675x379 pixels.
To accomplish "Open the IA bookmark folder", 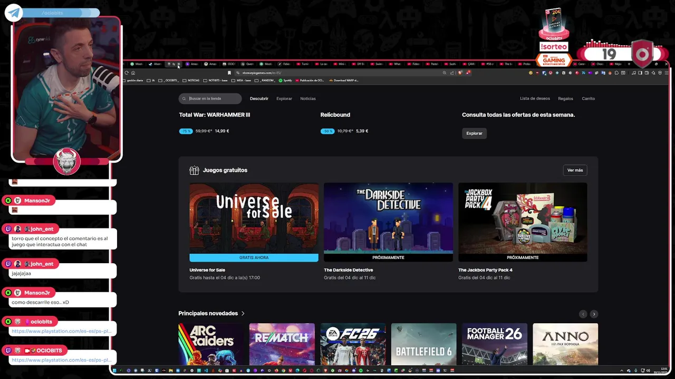I will pos(151,81).
